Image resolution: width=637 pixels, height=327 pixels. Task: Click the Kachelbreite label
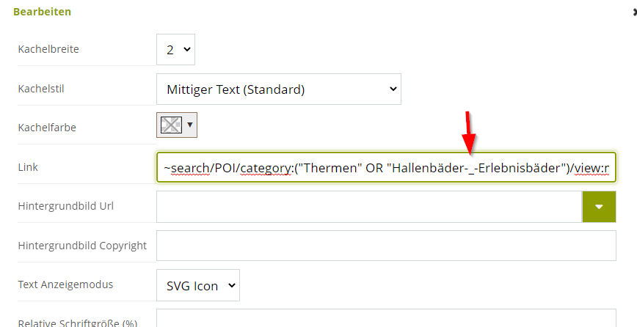[48, 50]
